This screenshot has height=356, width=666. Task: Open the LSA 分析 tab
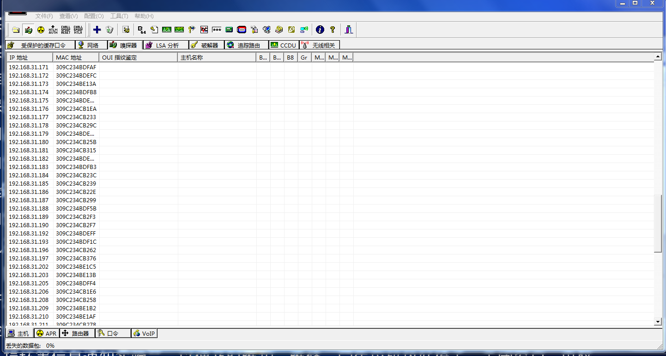pos(165,45)
